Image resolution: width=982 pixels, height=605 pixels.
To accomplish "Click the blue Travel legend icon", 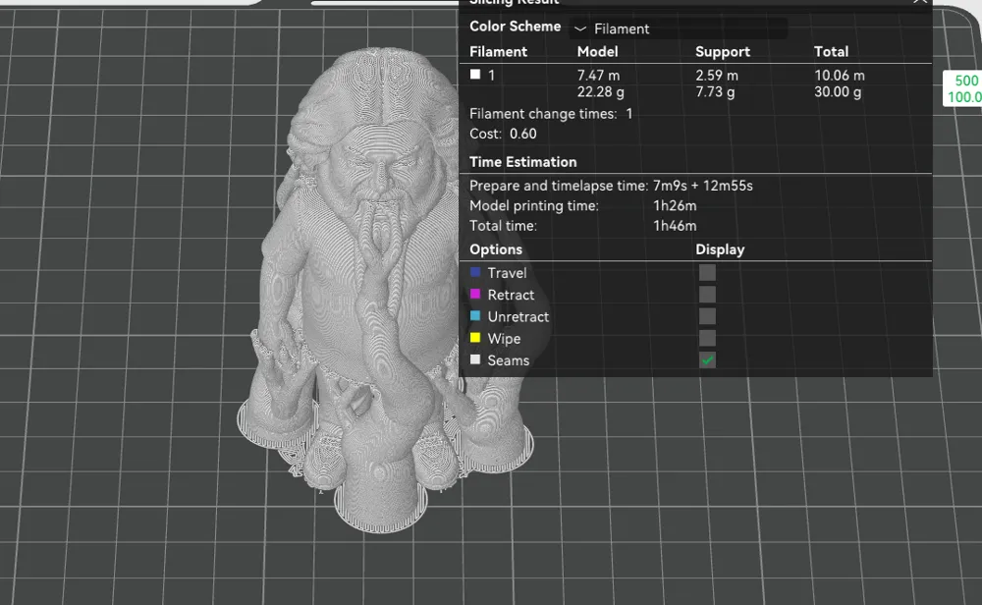I will 476,273.
